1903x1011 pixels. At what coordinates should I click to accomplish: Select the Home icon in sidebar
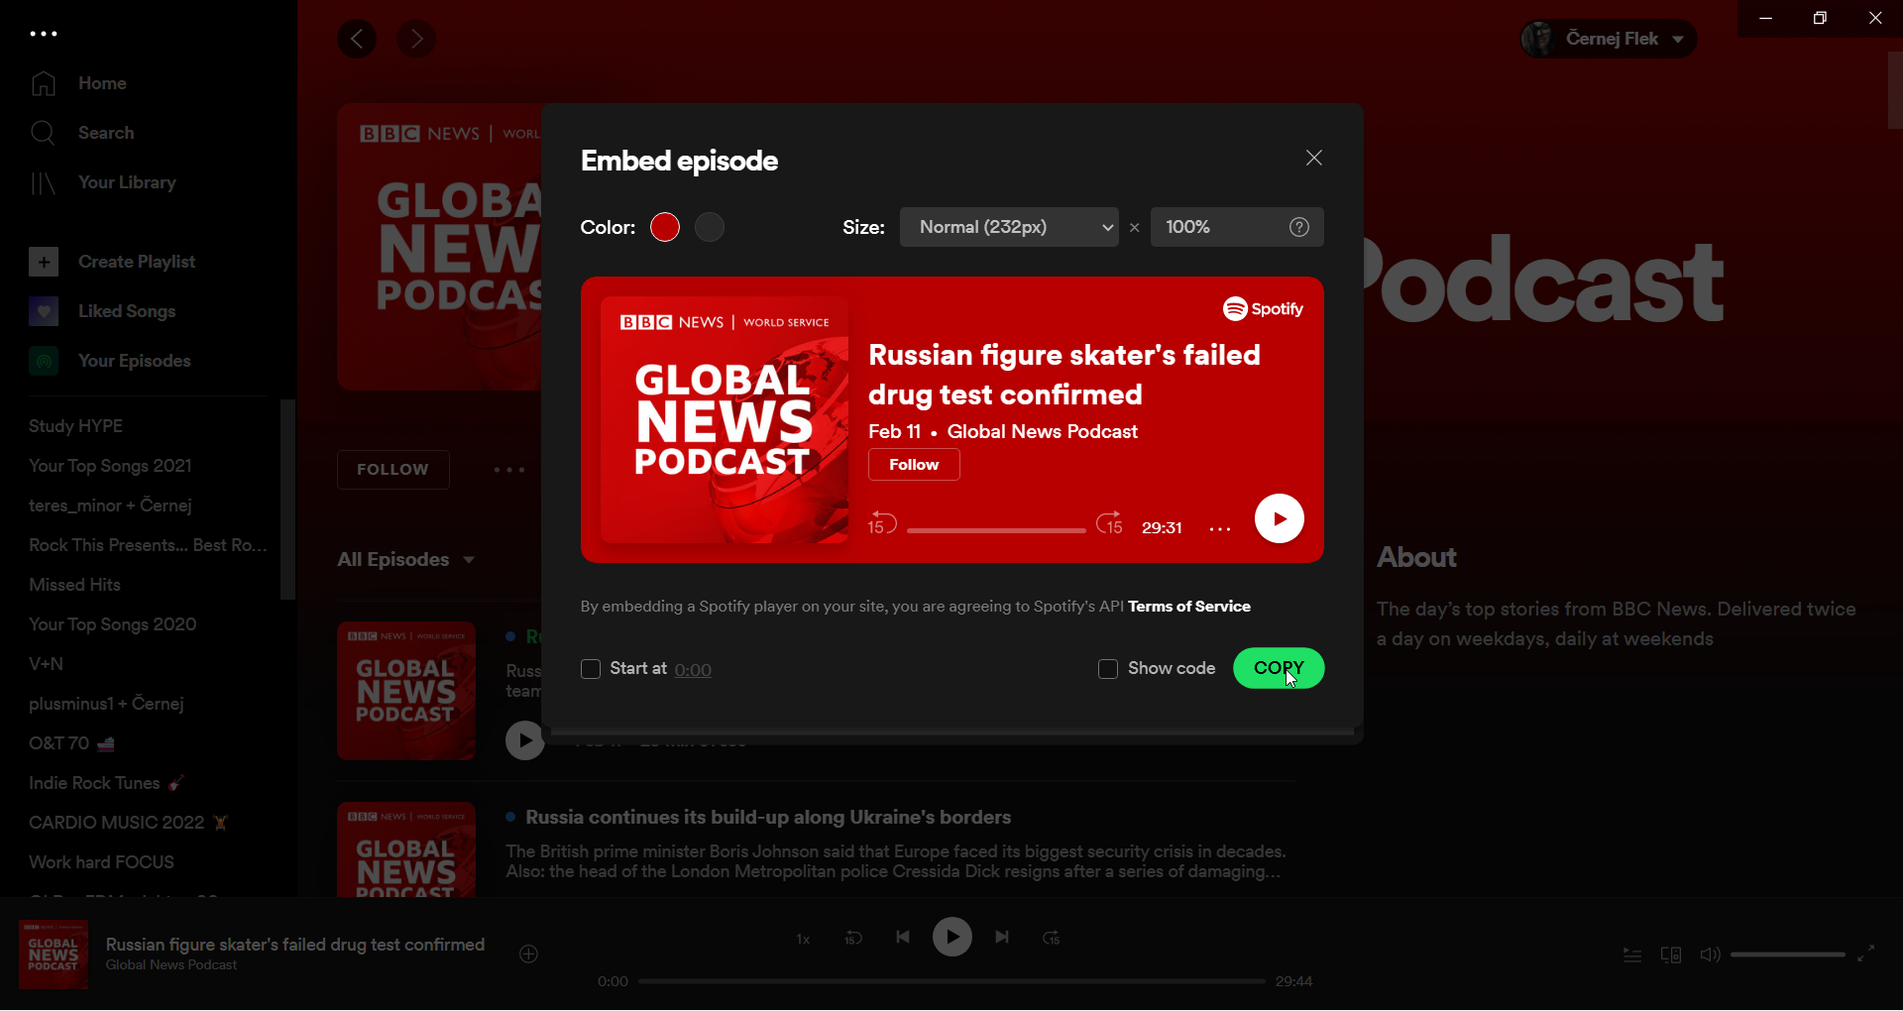(x=44, y=84)
